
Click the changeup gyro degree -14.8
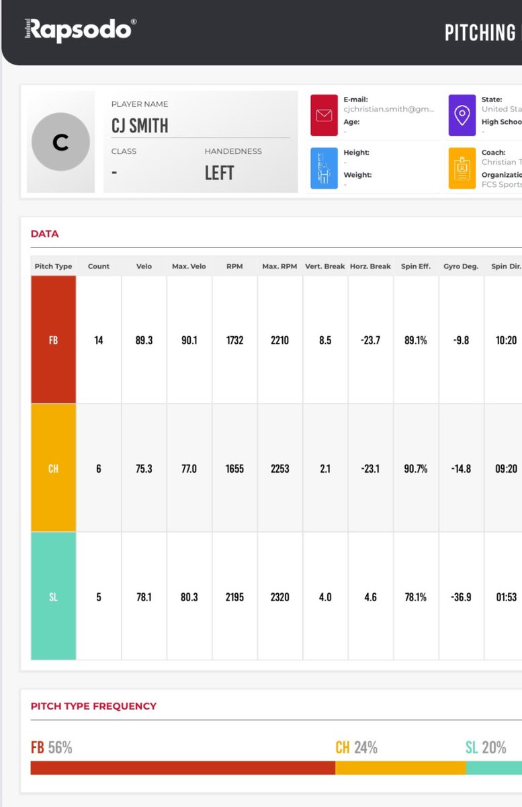click(461, 469)
